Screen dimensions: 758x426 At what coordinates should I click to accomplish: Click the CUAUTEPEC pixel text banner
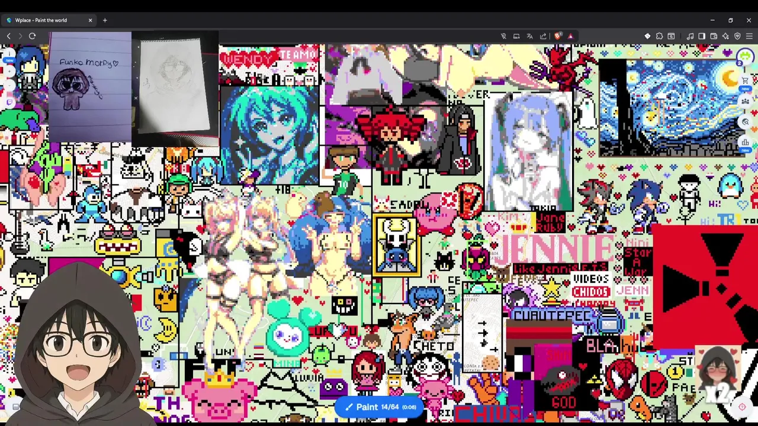click(x=552, y=316)
